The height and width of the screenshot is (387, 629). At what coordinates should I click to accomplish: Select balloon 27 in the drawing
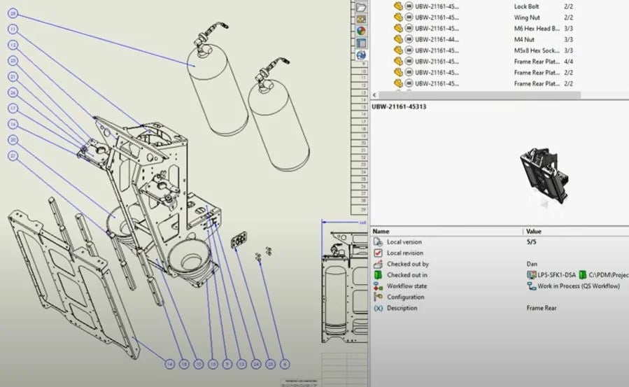[x=13, y=155]
